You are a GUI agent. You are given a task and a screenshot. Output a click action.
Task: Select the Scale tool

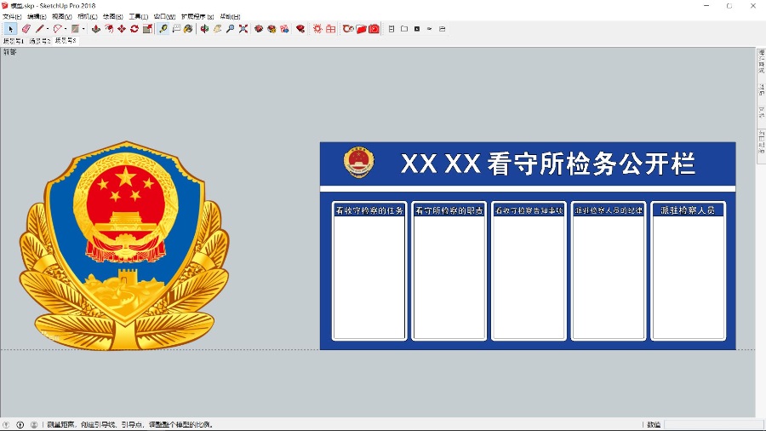point(147,29)
